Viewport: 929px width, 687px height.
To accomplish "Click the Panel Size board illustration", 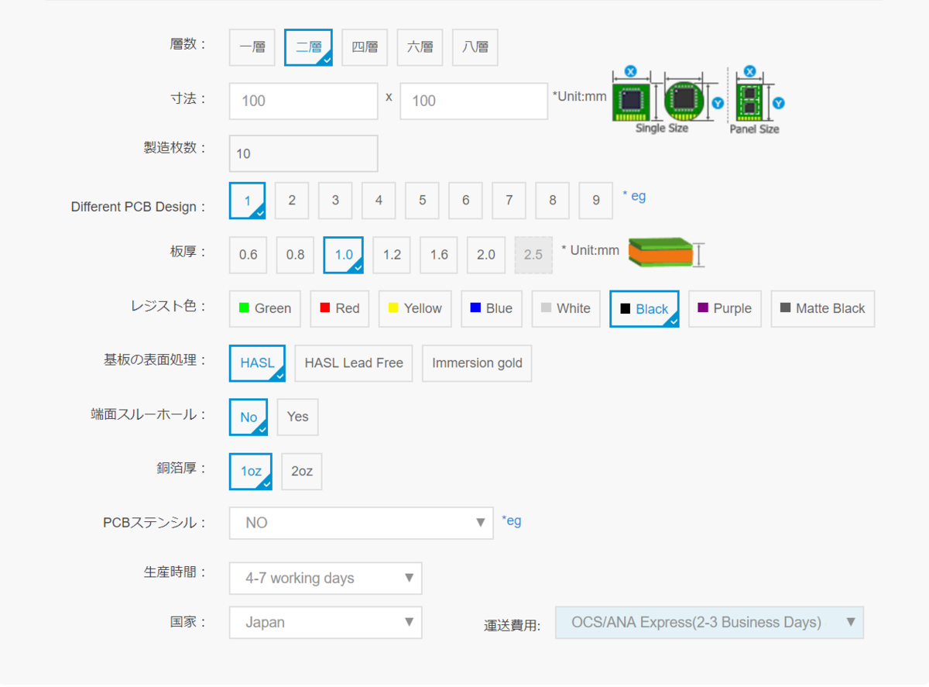I will (x=757, y=100).
